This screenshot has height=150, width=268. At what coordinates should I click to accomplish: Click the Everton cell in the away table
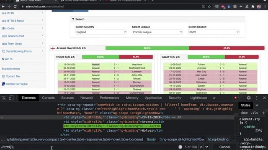[201, 86]
